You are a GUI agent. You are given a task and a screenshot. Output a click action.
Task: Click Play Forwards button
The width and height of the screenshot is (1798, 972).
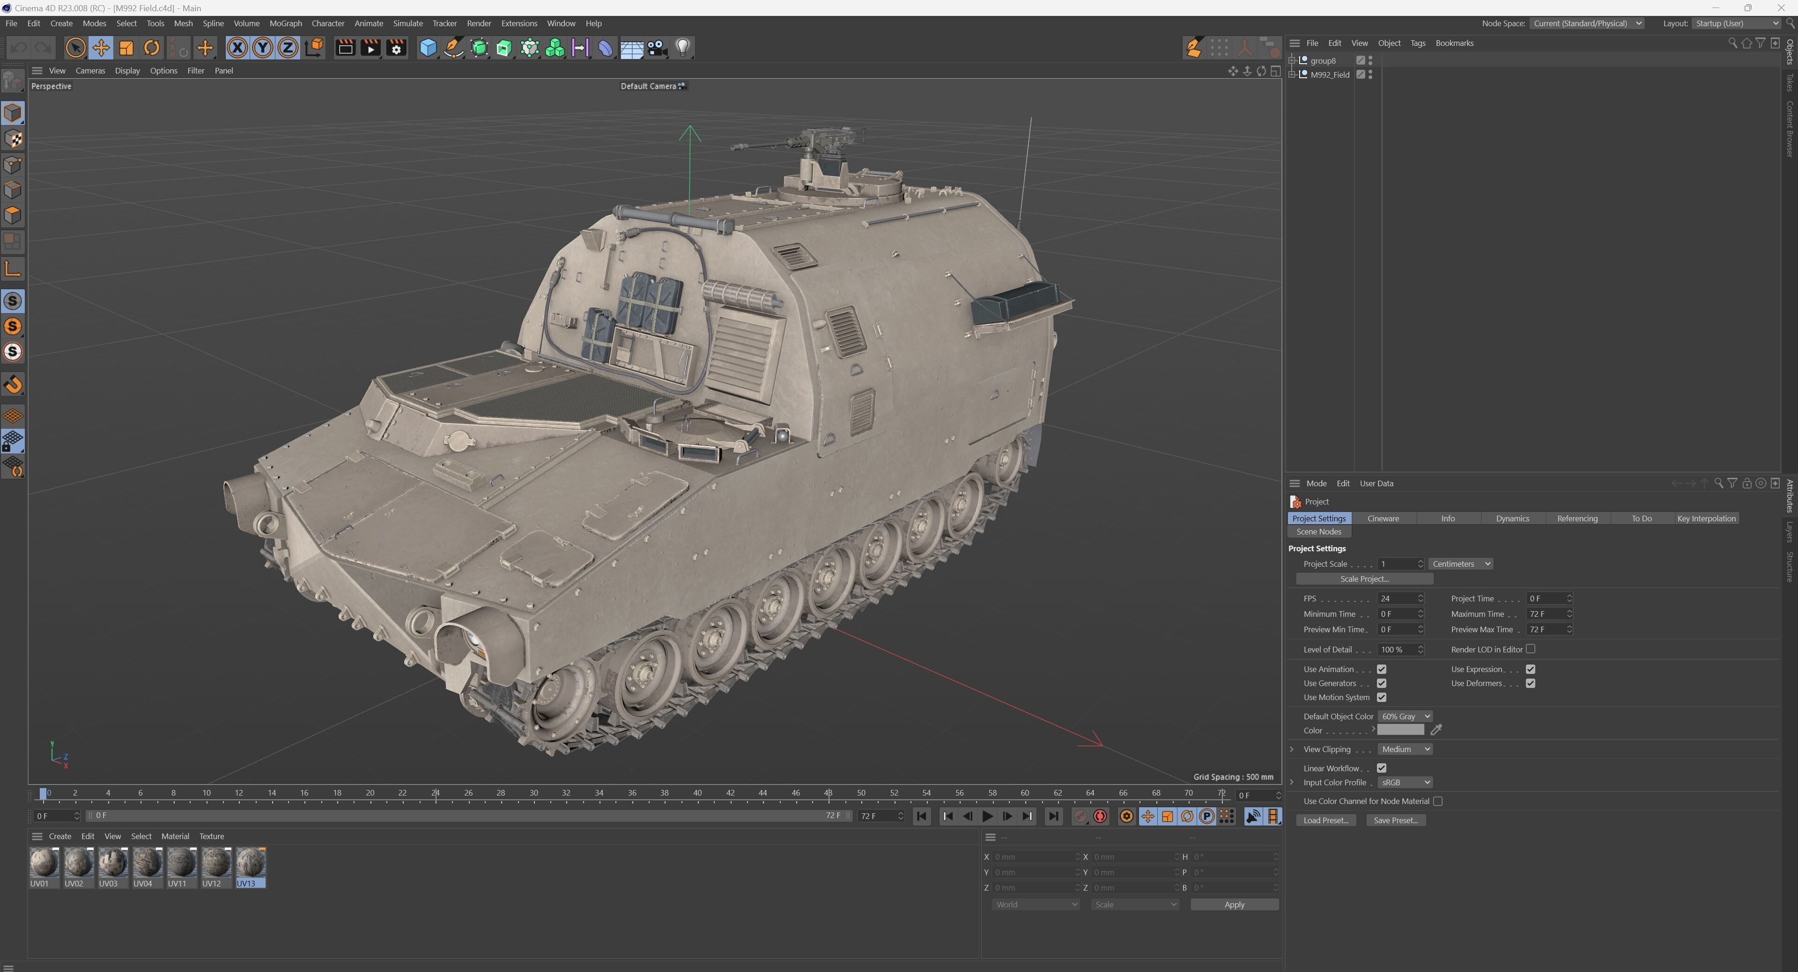(x=987, y=817)
